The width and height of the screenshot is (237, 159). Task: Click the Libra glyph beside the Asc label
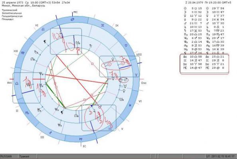[x=17, y=83]
